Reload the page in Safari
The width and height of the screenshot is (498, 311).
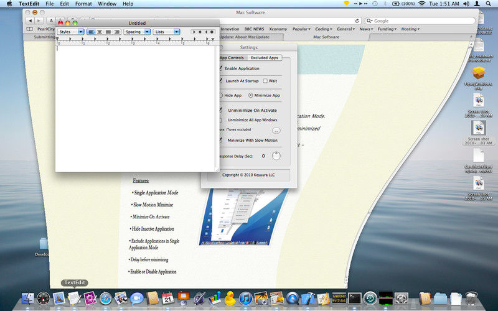pyautogui.click(x=357, y=21)
